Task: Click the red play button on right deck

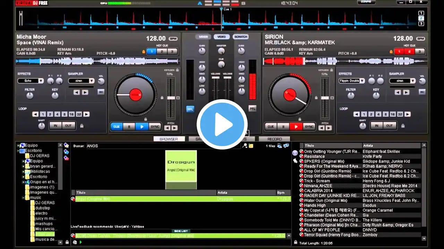Action: pos(296,127)
